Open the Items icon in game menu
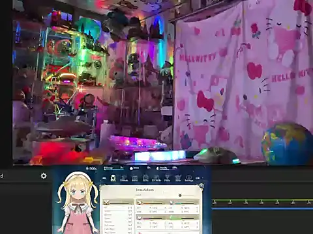The height and width of the screenshot is (234, 313). coord(135,178)
